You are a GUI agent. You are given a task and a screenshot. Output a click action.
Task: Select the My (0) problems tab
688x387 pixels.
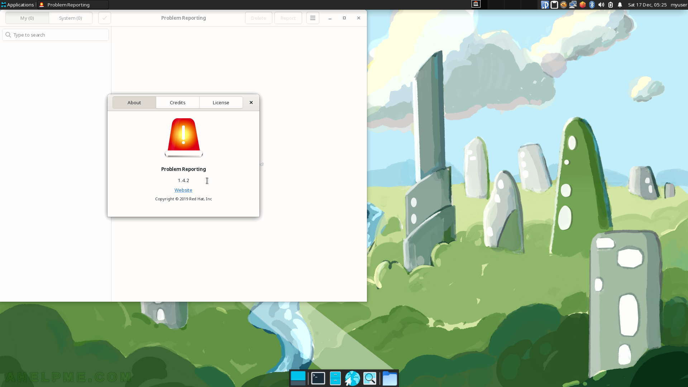(27, 18)
